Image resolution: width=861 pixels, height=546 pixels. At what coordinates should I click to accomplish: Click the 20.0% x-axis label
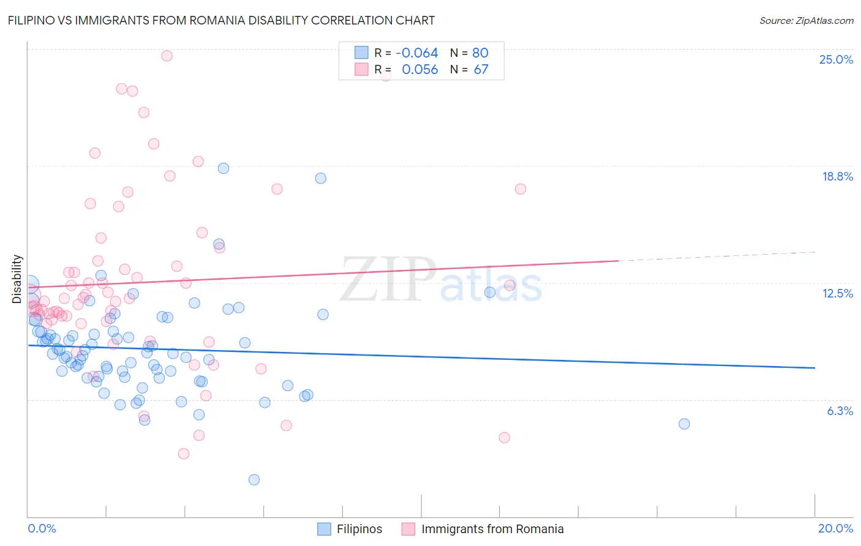pos(835,528)
